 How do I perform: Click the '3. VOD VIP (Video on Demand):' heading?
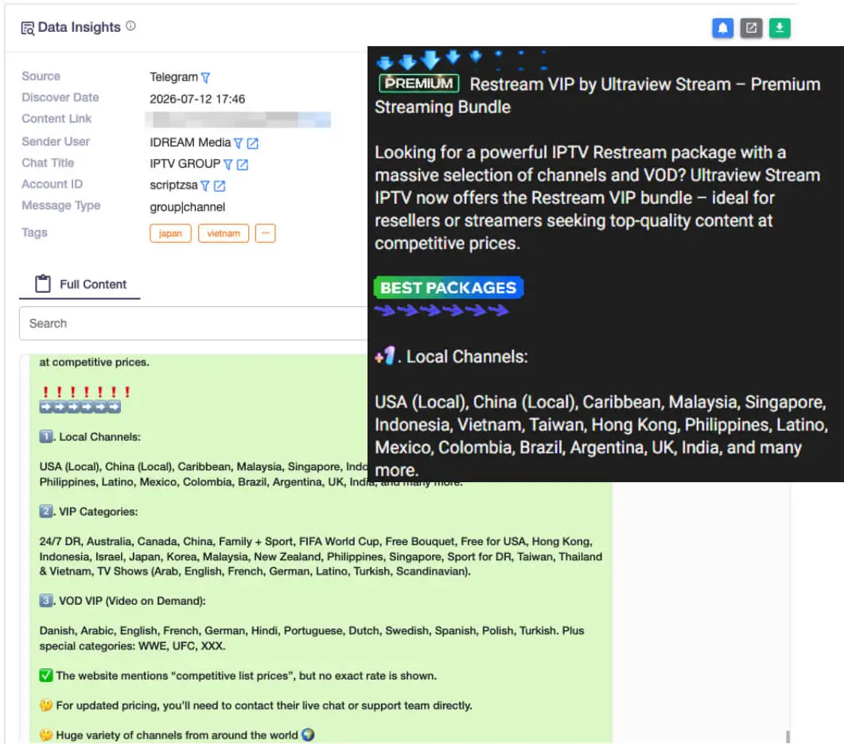point(123,601)
